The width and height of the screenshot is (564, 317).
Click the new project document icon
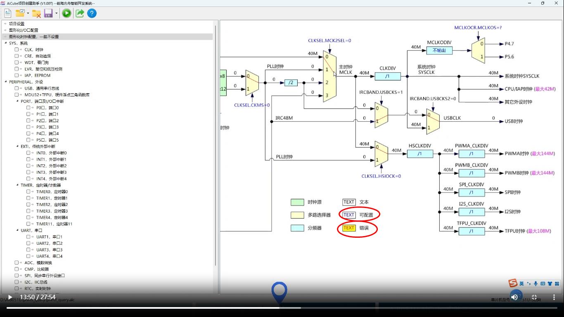click(x=7, y=13)
